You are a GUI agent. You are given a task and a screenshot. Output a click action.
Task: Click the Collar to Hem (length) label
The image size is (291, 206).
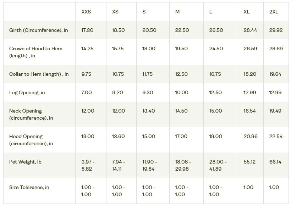pos(39,74)
